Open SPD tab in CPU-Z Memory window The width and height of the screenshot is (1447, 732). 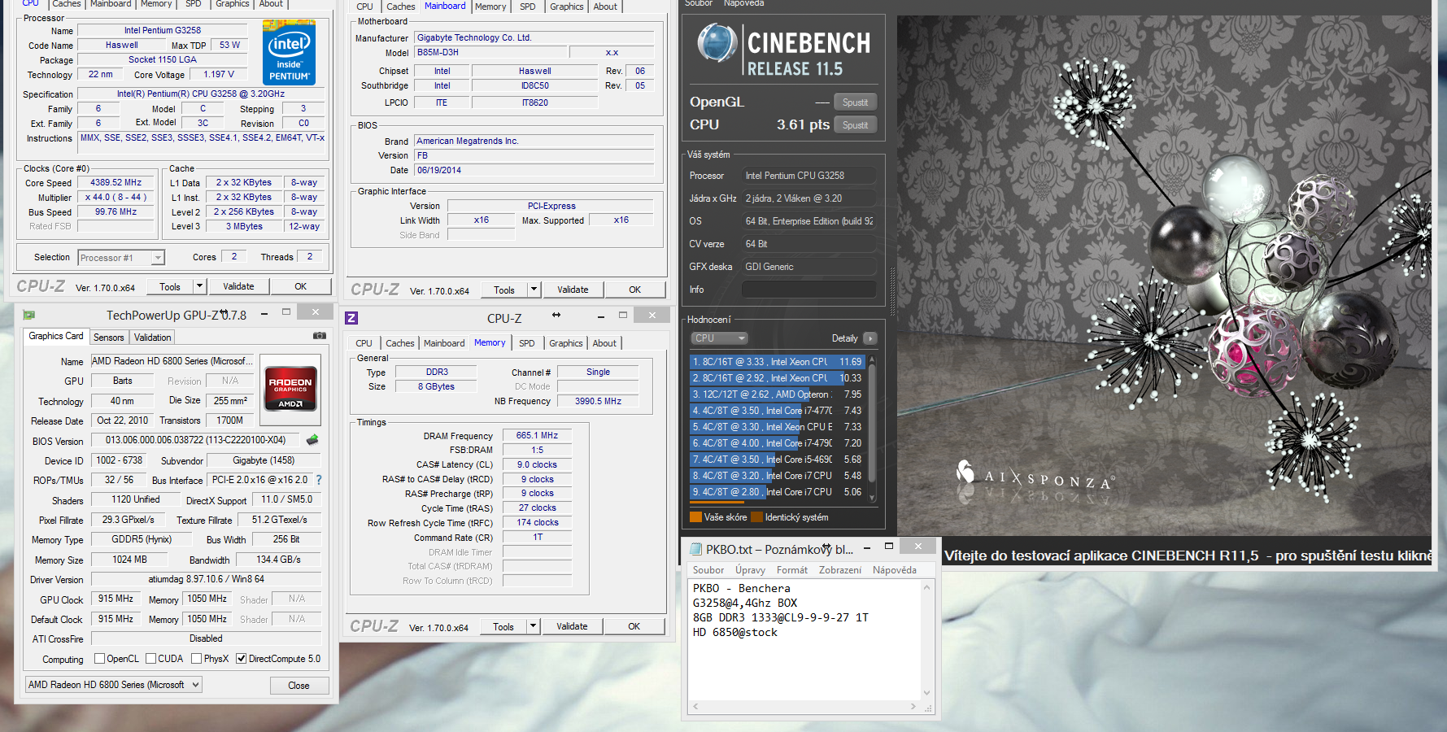click(x=527, y=343)
